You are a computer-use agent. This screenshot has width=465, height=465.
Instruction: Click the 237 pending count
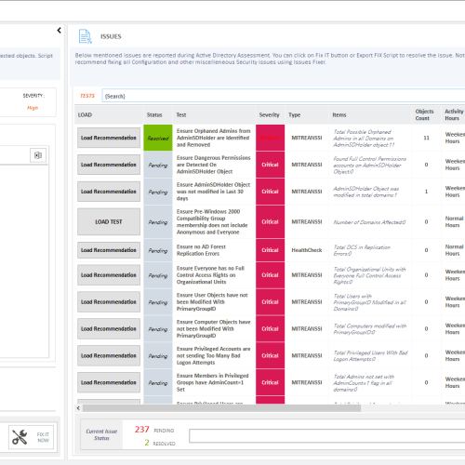(x=142, y=430)
